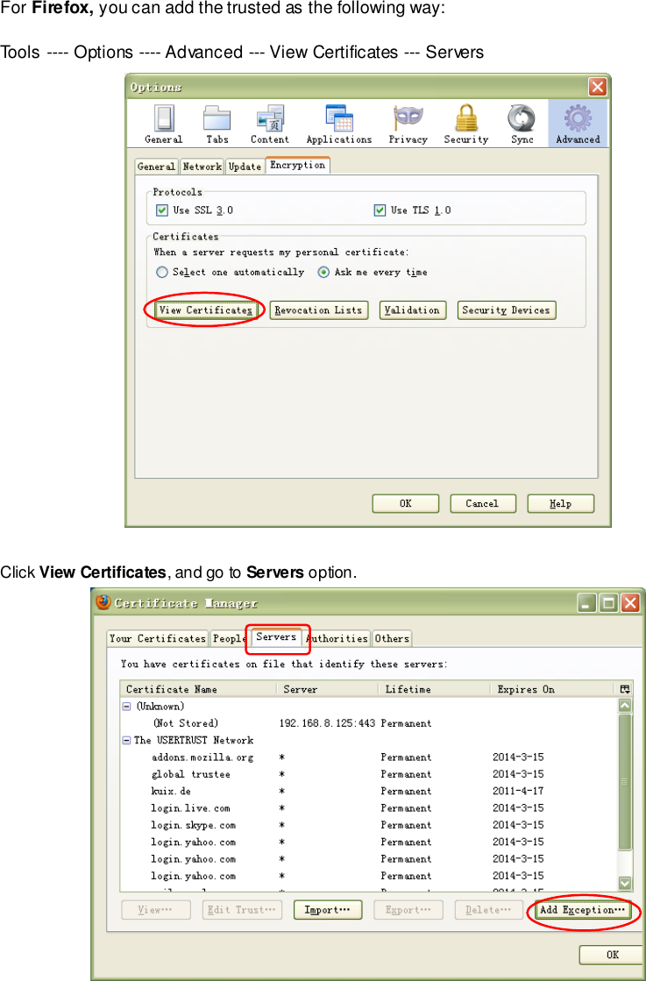Click the certificate list scrollbar thumb

click(625, 782)
